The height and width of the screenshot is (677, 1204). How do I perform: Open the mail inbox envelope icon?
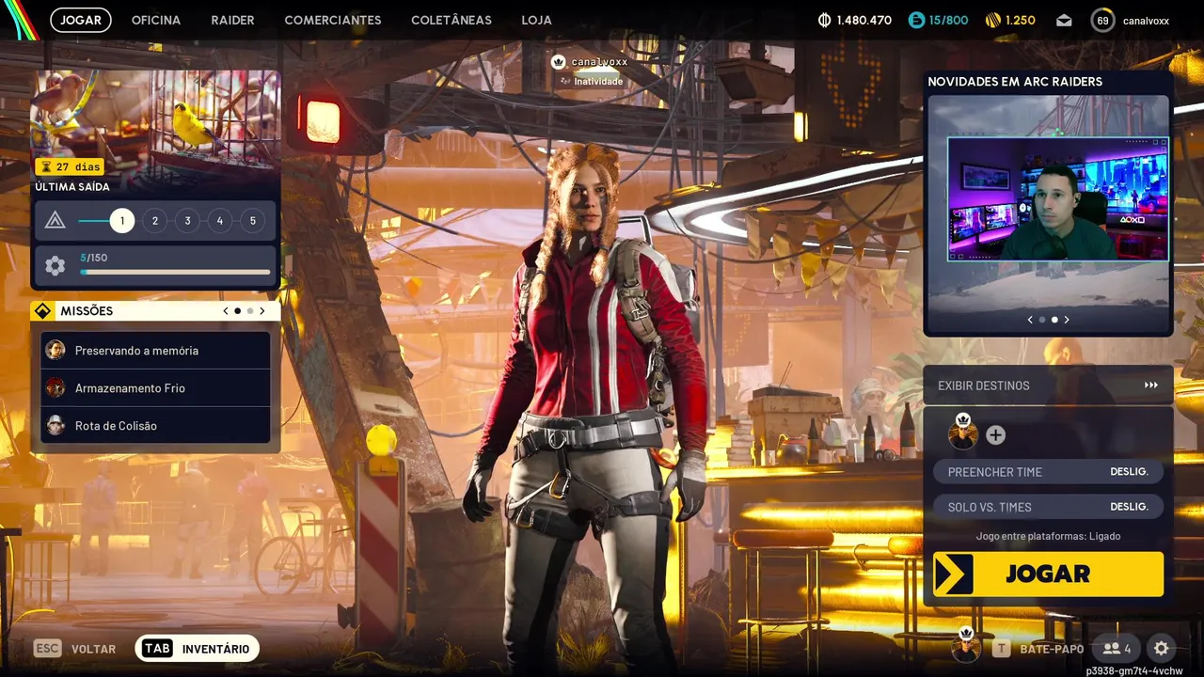click(1064, 20)
